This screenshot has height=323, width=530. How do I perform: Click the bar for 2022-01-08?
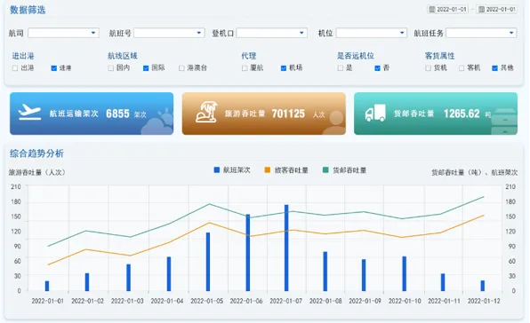(x=325, y=272)
